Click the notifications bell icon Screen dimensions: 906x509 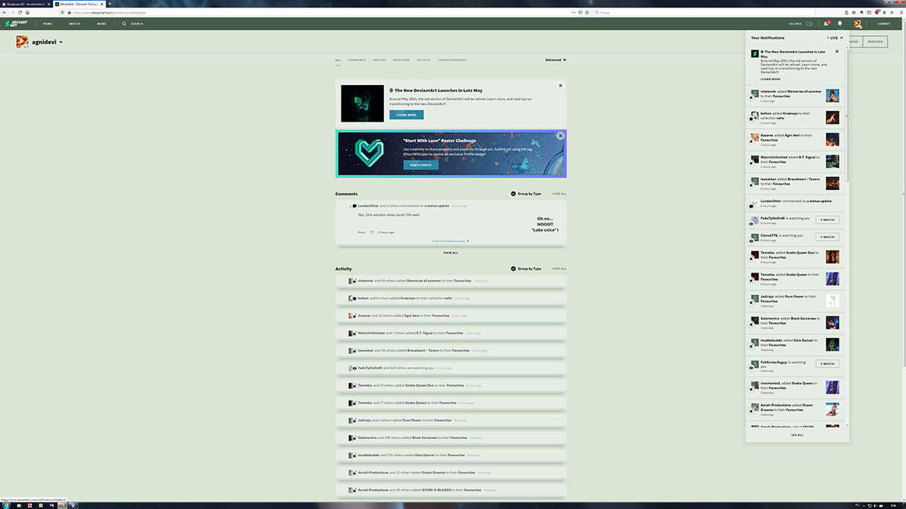click(840, 24)
